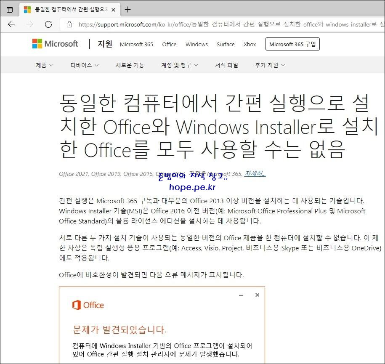
Task: Refresh the page with reload icon
Action: [x=48, y=24]
